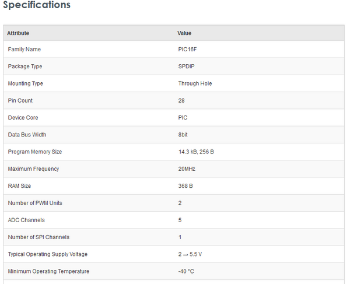Click the Number of PWM Units label
This screenshot has height=284, width=350.
35,203
